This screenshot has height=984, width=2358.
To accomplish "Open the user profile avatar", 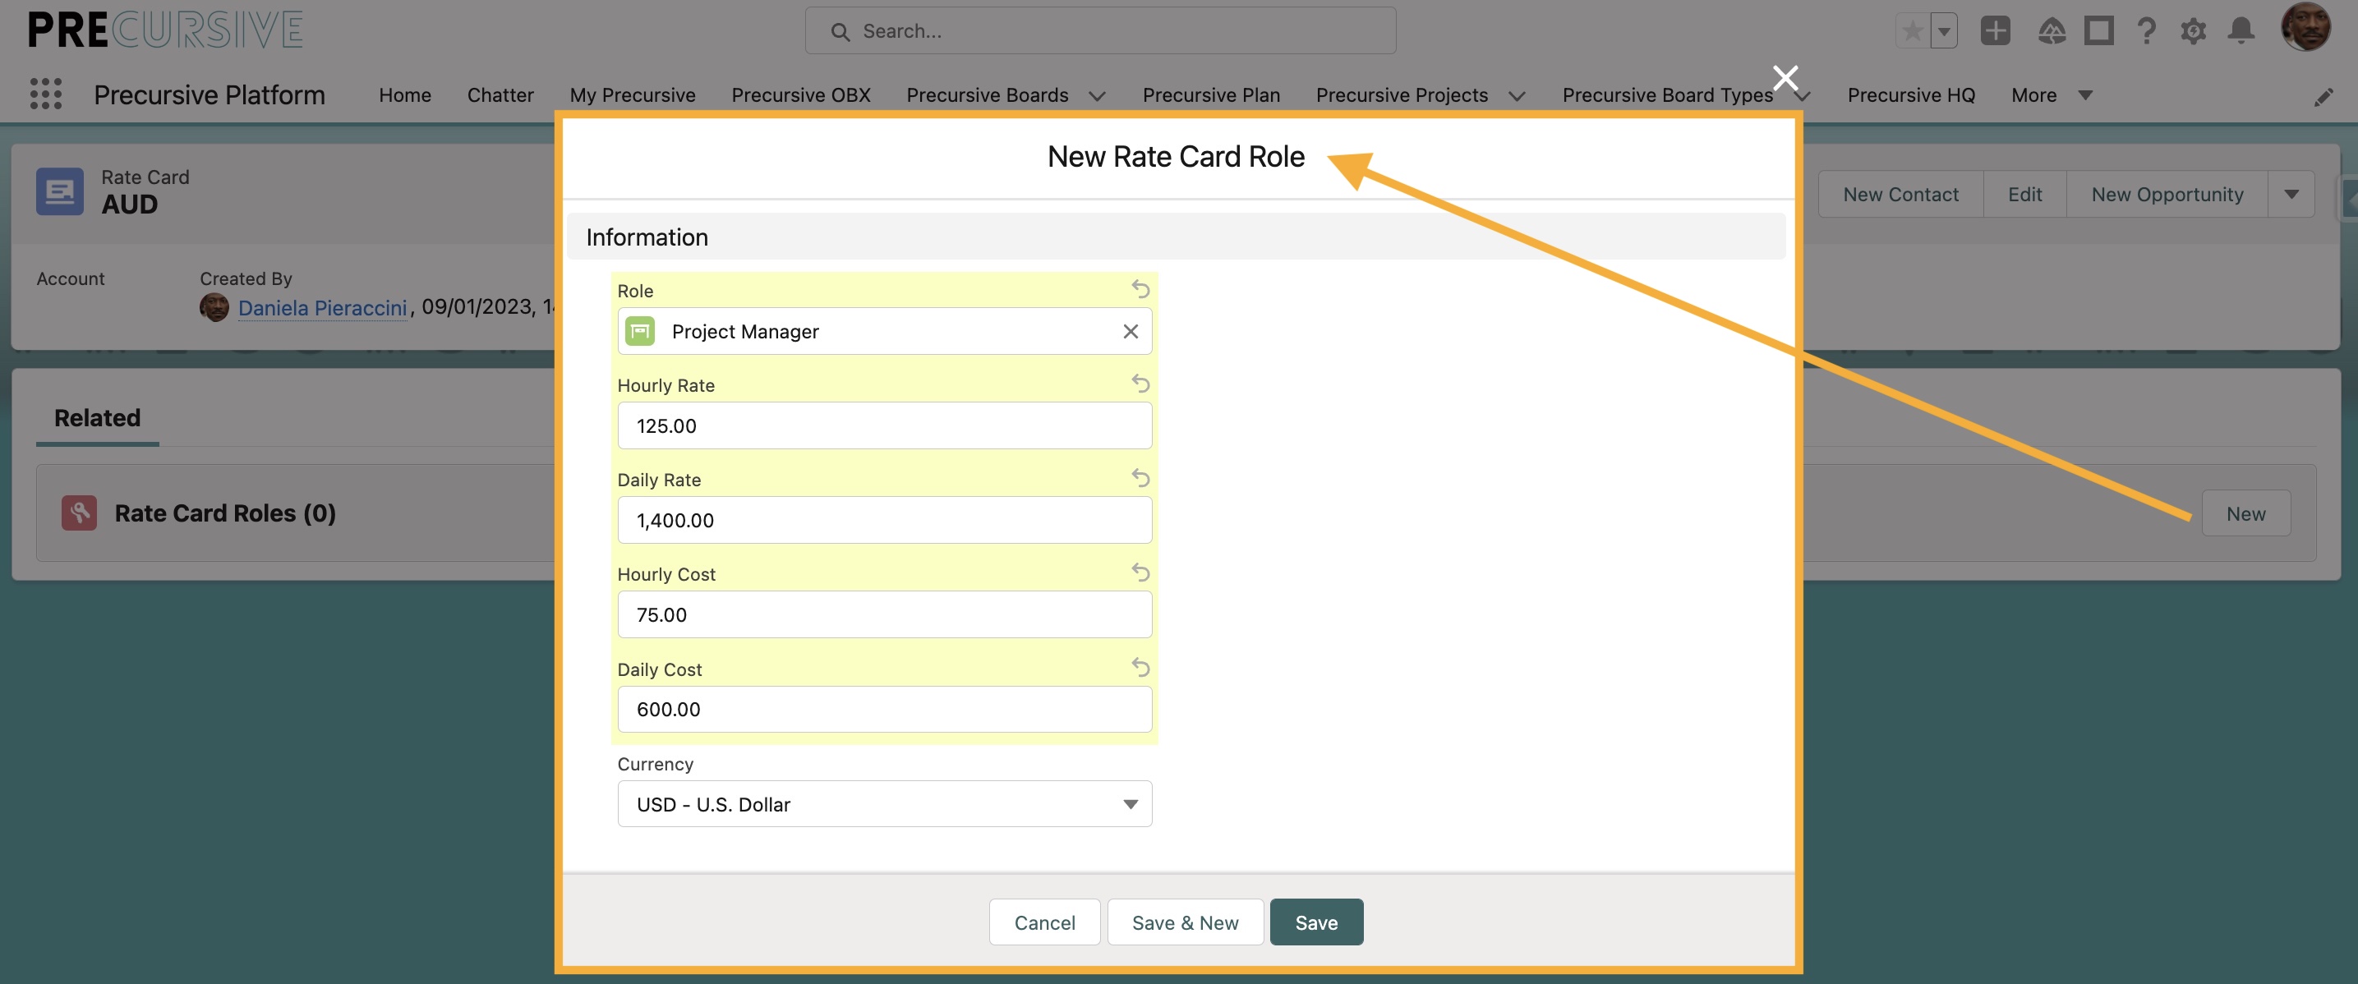I will tap(2305, 26).
